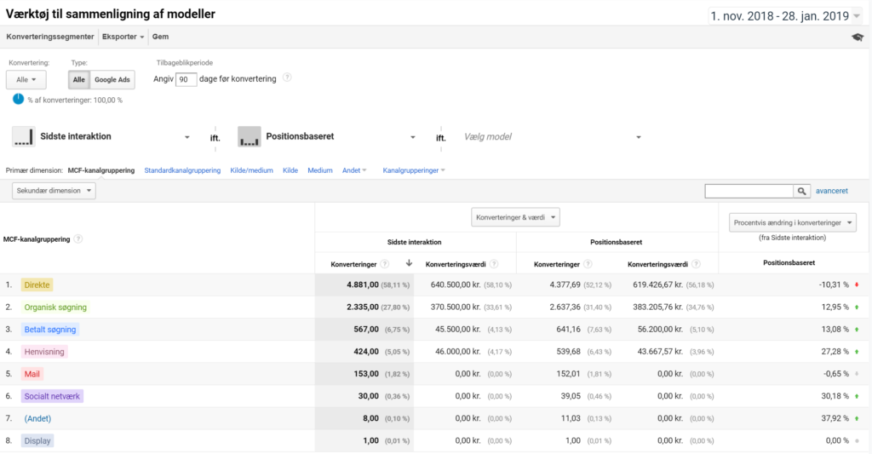The width and height of the screenshot is (872, 454).
Task: Click the 27,28 % change value
Action: pos(835,352)
